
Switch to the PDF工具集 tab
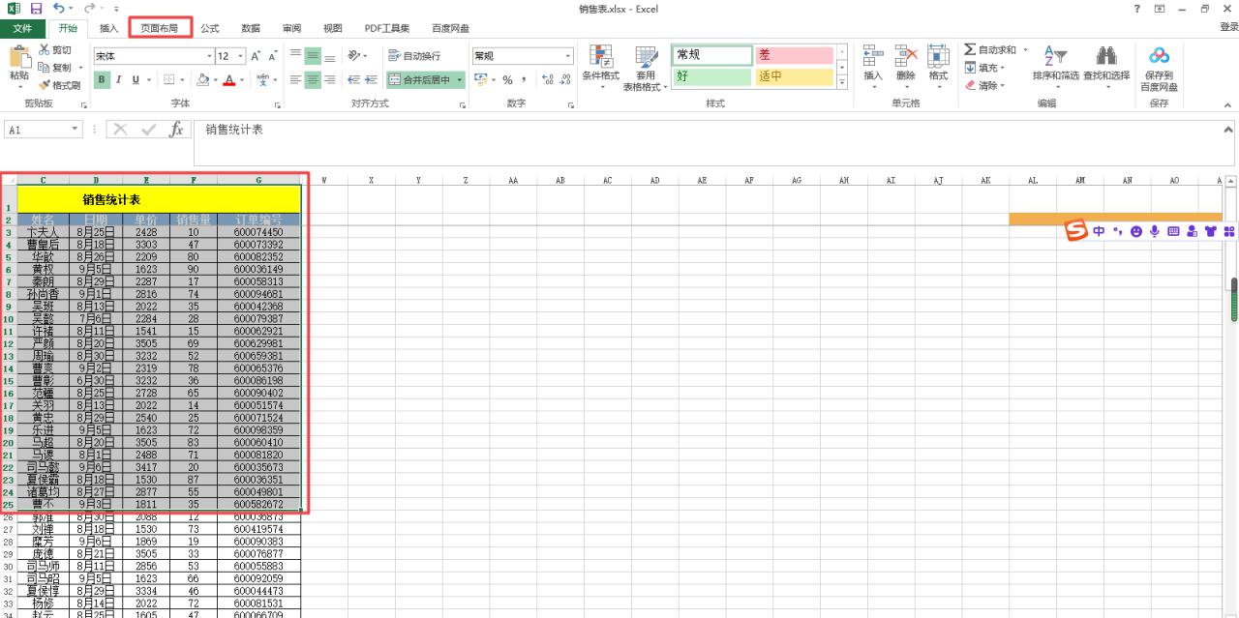(387, 28)
